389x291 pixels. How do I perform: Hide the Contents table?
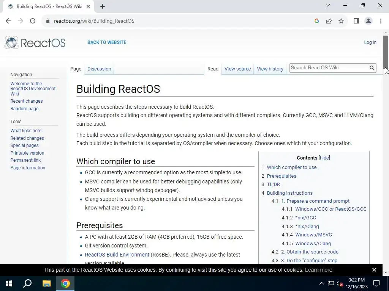(x=324, y=158)
